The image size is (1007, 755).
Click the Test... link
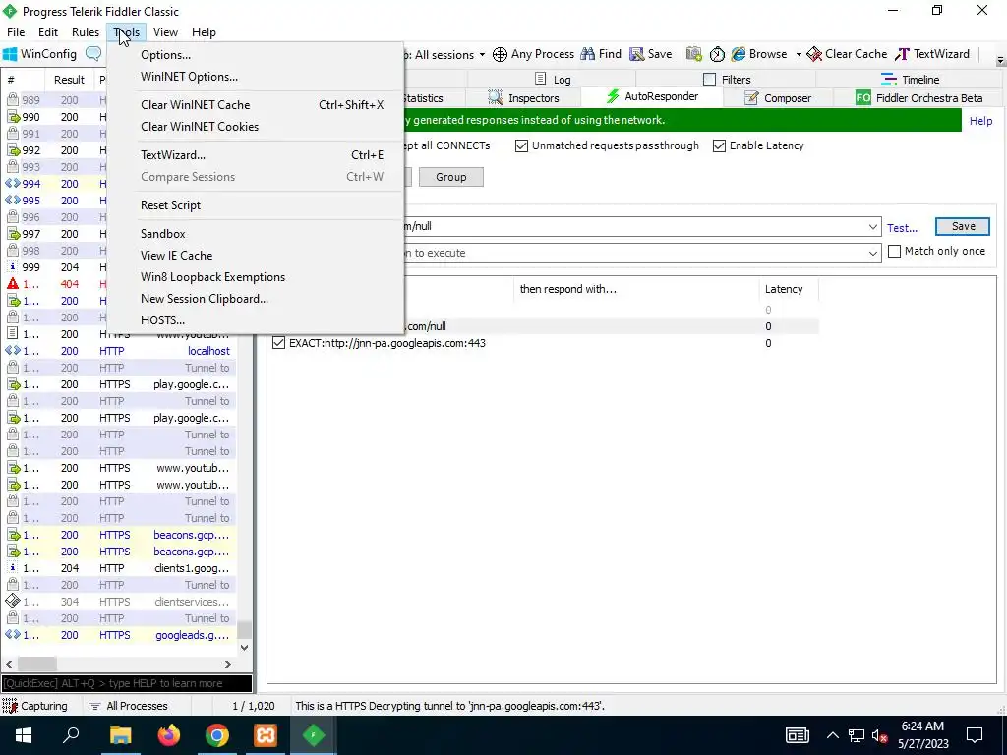(x=902, y=228)
